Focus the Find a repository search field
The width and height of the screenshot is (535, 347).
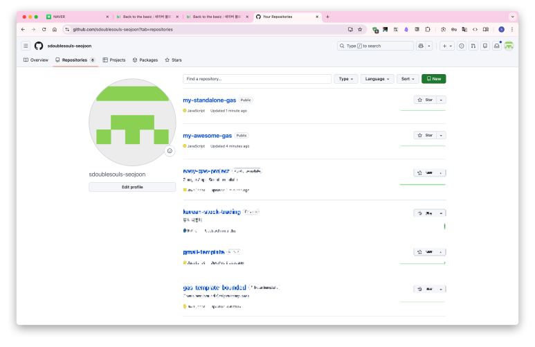click(x=257, y=79)
